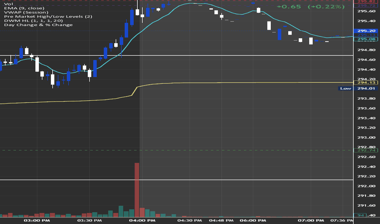Select the yellow 294.13 VWAP price tag

pos(366,83)
